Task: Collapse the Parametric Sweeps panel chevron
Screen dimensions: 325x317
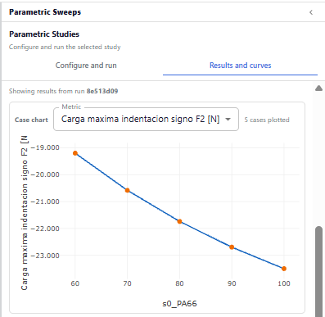Action: point(311,12)
